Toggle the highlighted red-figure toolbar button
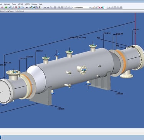The image size is (144, 140). click(x=20, y=7)
